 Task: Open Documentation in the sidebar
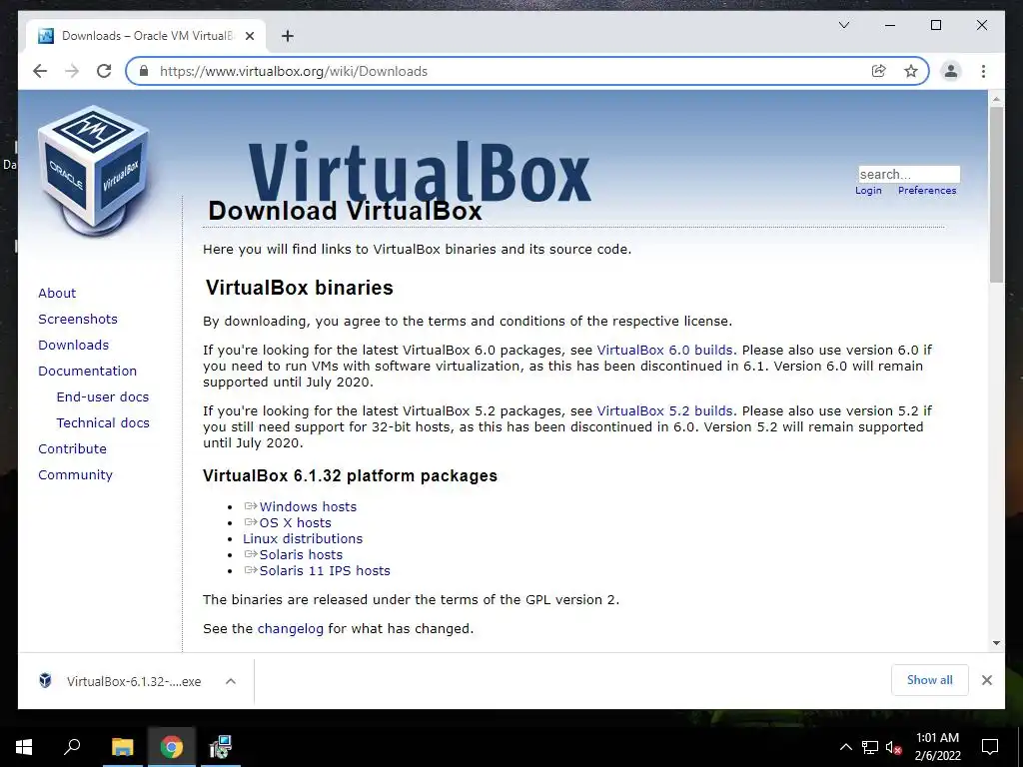[88, 372]
